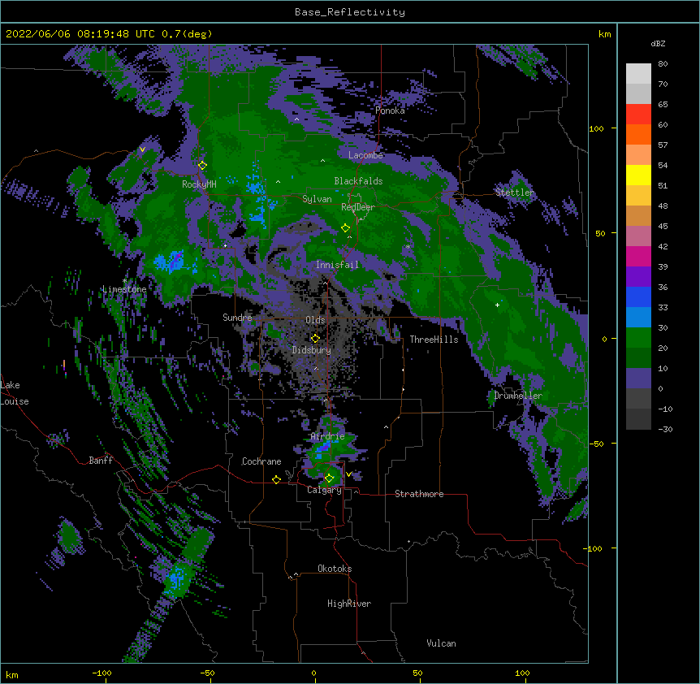Screen dimensions: 700x684
Task: Click the HighRiver town label
Action: click(x=349, y=604)
